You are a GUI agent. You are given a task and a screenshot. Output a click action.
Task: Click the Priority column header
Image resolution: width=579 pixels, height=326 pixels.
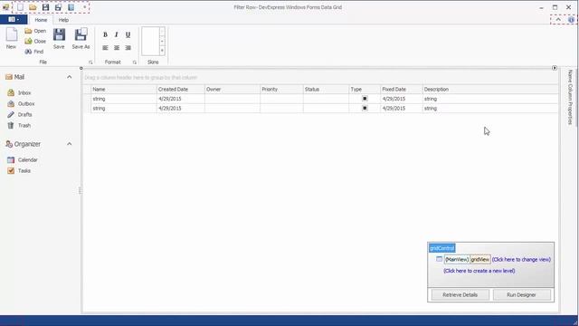(x=281, y=89)
